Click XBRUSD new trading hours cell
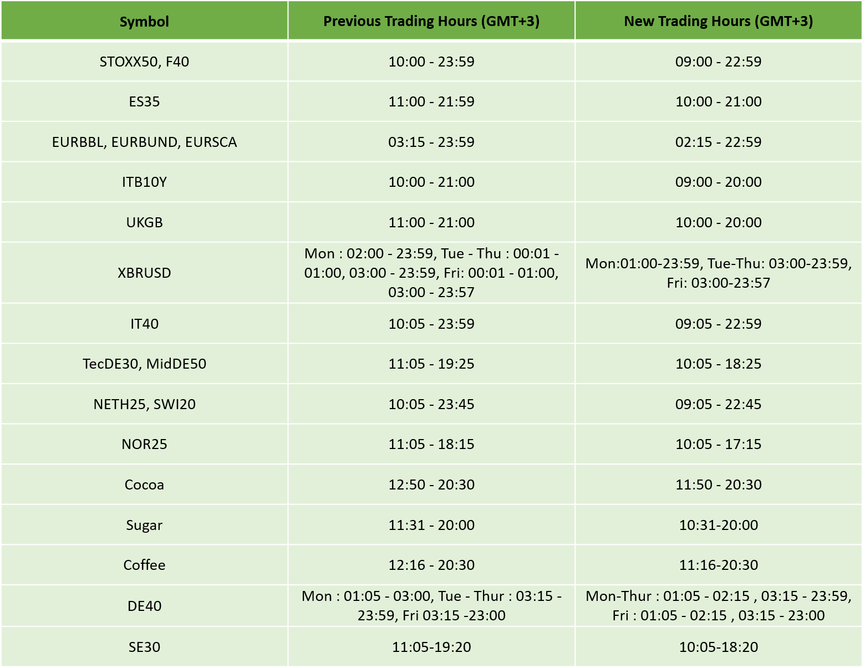 pos(719,273)
